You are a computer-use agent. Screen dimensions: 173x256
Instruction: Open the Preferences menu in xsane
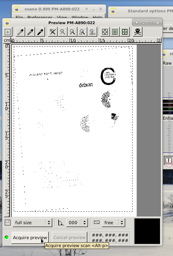point(40,17)
